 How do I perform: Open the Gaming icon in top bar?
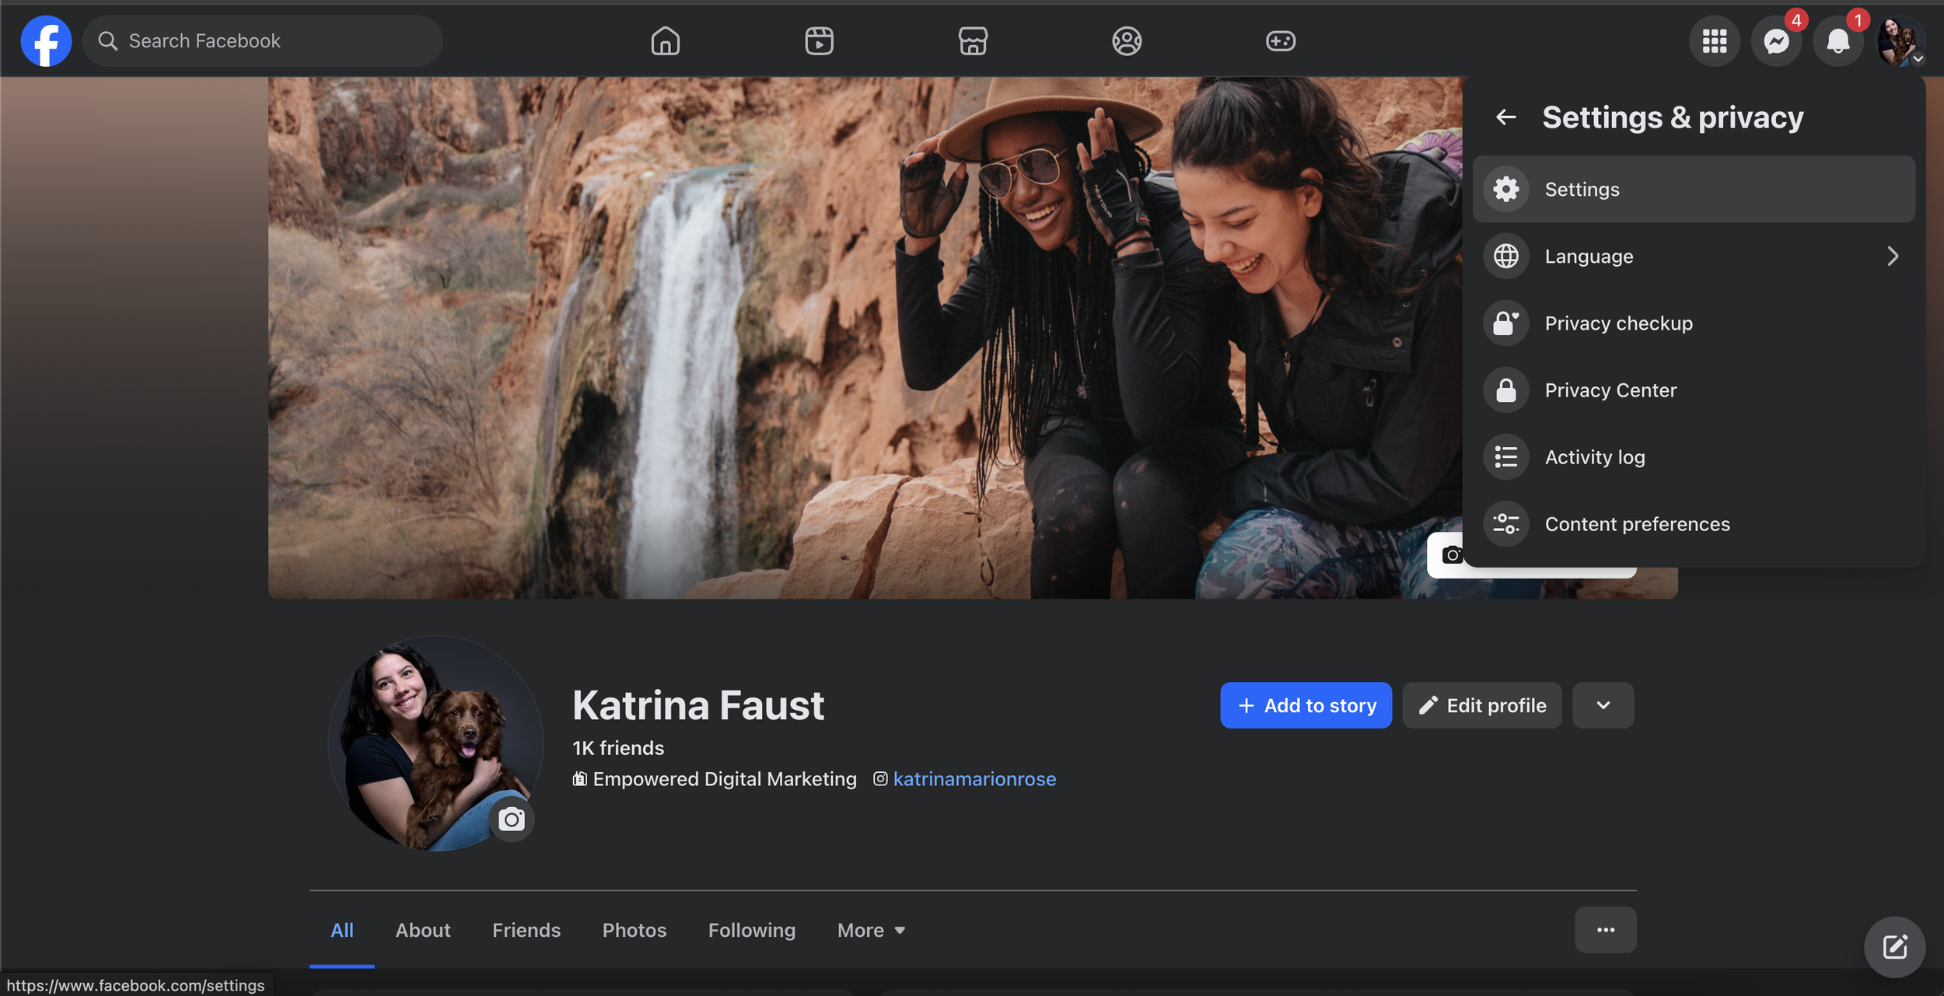pyautogui.click(x=1280, y=40)
